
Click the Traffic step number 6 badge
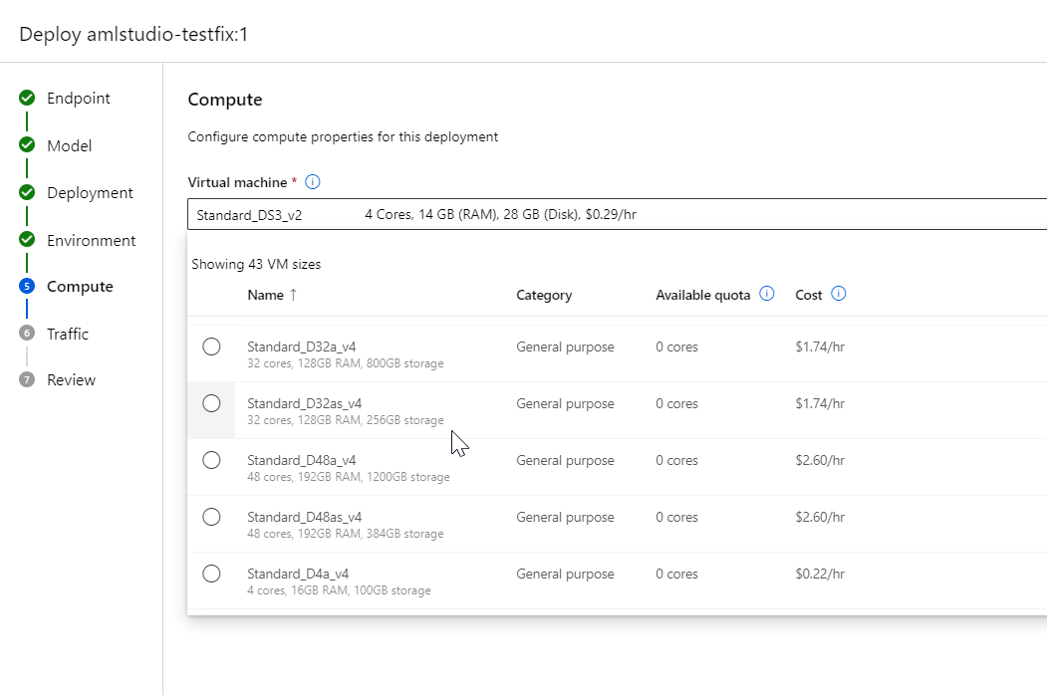pyautogui.click(x=27, y=334)
